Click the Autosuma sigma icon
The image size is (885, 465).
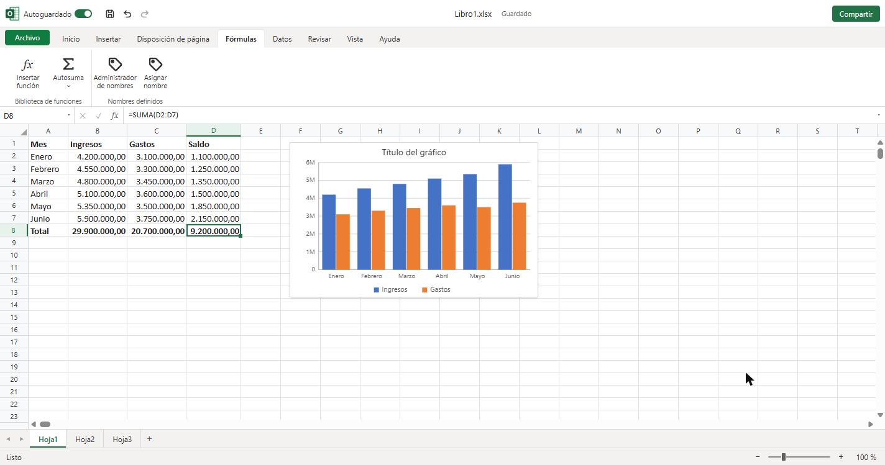pyautogui.click(x=68, y=64)
